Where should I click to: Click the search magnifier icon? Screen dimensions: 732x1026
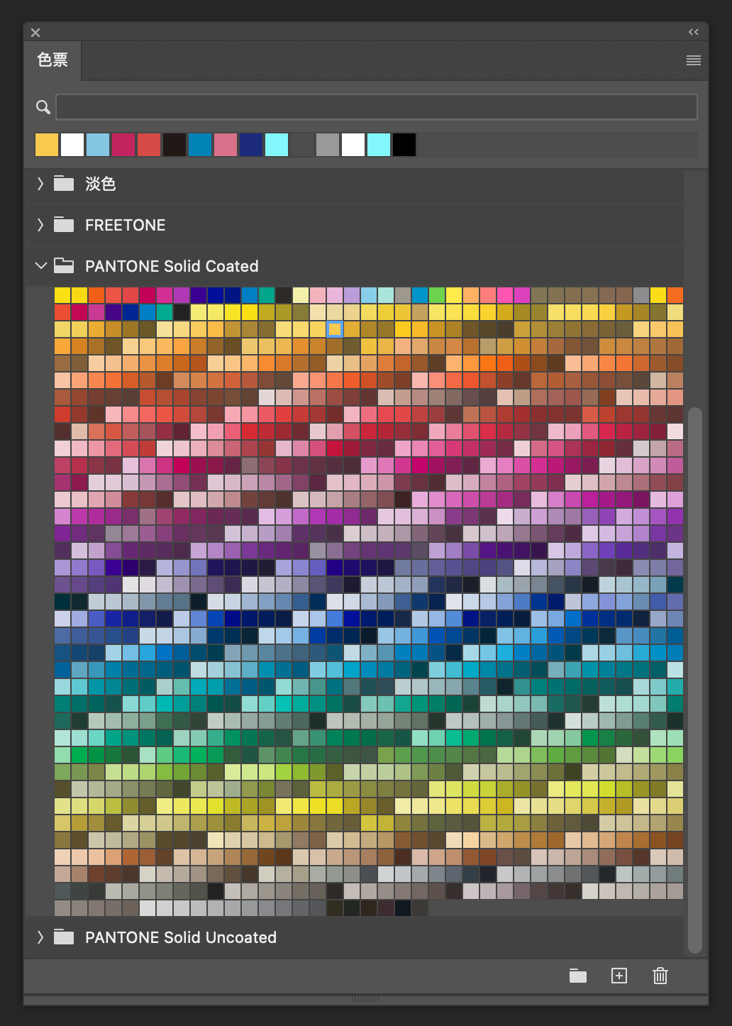click(43, 107)
